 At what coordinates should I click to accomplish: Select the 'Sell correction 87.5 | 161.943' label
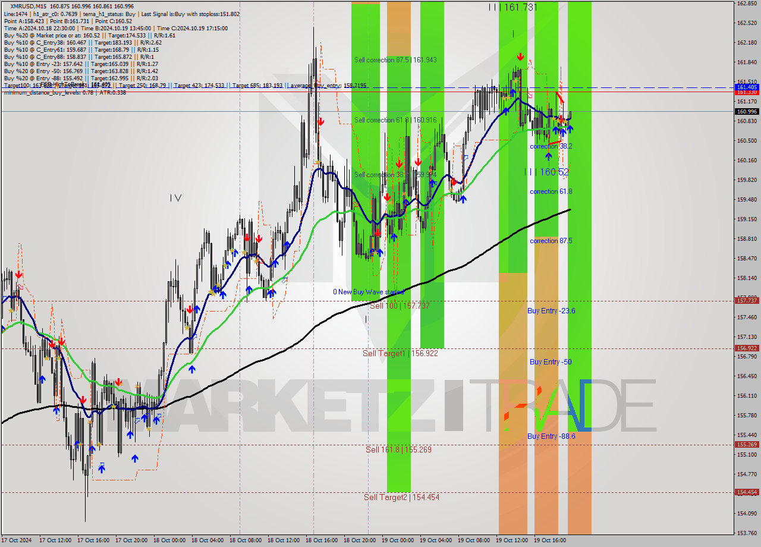[x=395, y=60]
